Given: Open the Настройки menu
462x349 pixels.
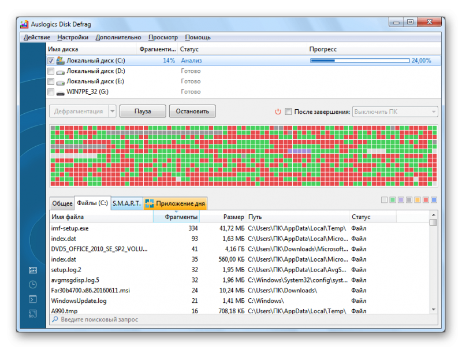Looking at the screenshot, I should [73, 38].
